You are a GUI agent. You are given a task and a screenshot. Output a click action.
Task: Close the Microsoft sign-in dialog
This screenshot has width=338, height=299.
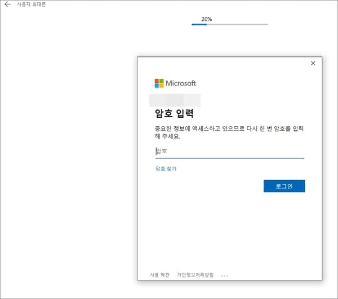pos(313,63)
